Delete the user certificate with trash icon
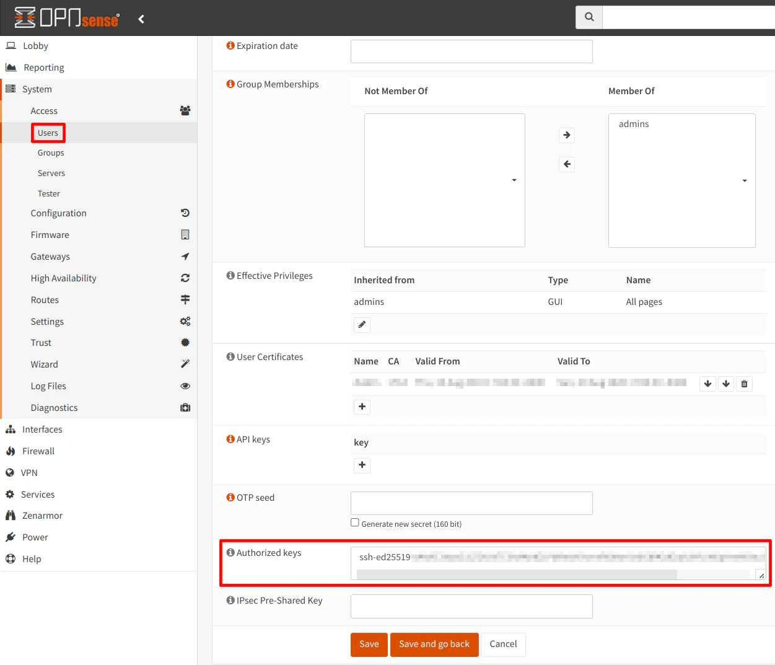The width and height of the screenshot is (775, 665). click(x=745, y=384)
